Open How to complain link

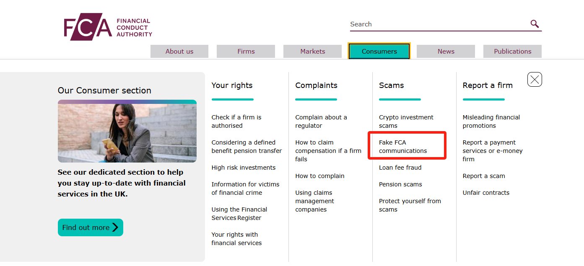[x=320, y=176]
